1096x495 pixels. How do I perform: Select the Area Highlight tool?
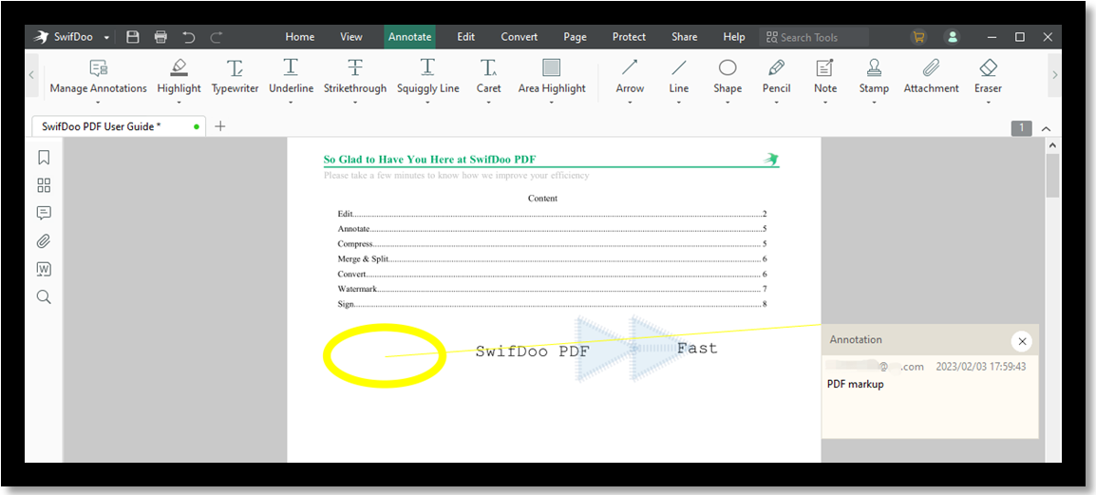click(552, 77)
